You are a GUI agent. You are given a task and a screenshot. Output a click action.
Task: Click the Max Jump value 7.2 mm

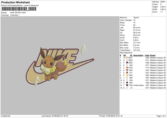[x=136, y=48]
